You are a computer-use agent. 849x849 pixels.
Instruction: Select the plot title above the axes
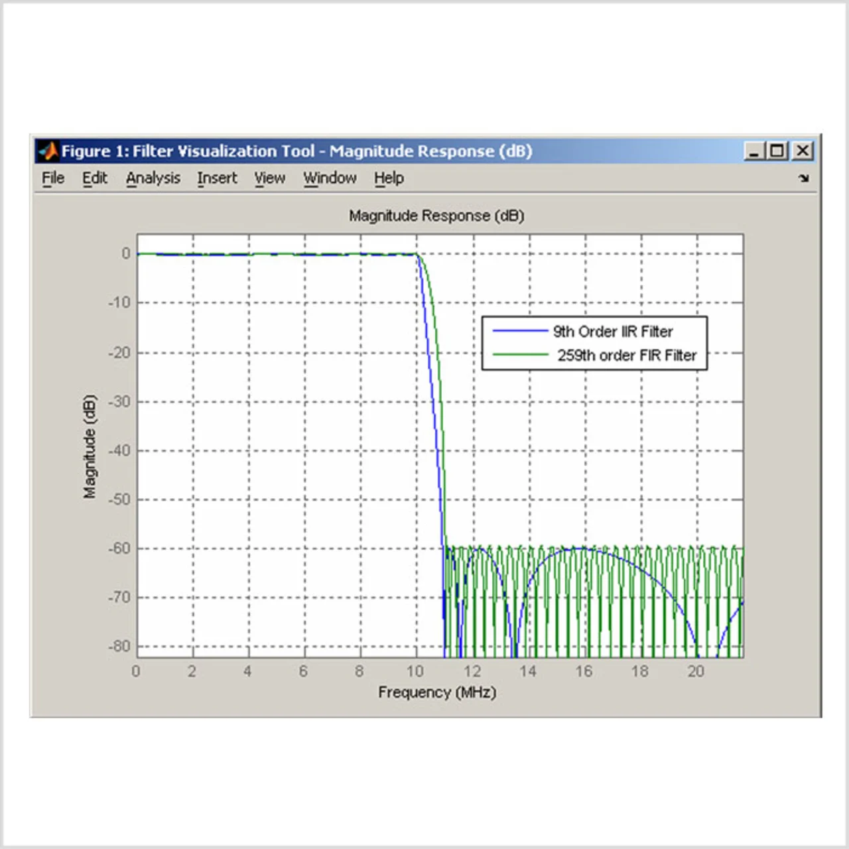click(x=436, y=216)
